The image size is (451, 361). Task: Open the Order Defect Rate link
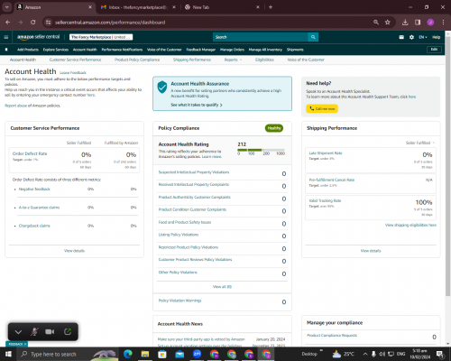coord(30,153)
